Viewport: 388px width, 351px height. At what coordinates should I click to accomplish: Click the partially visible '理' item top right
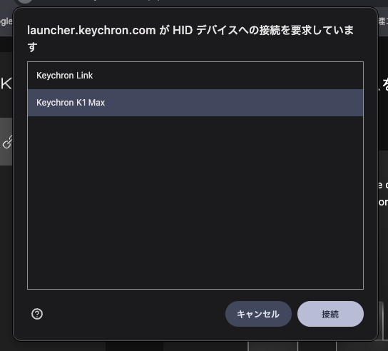tap(382, 21)
